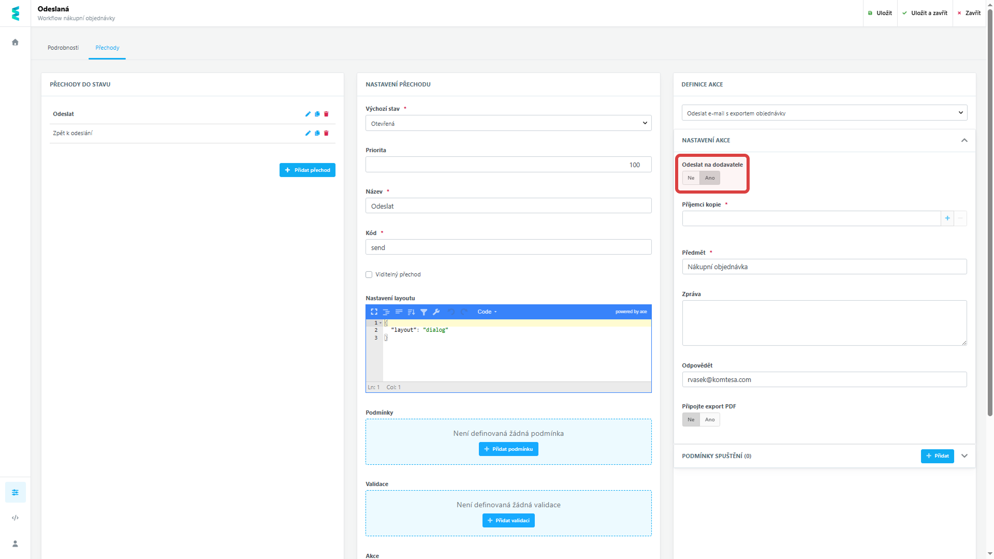Undo last change in the layout editor
The width and height of the screenshot is (994, 559).
(451, 312)
